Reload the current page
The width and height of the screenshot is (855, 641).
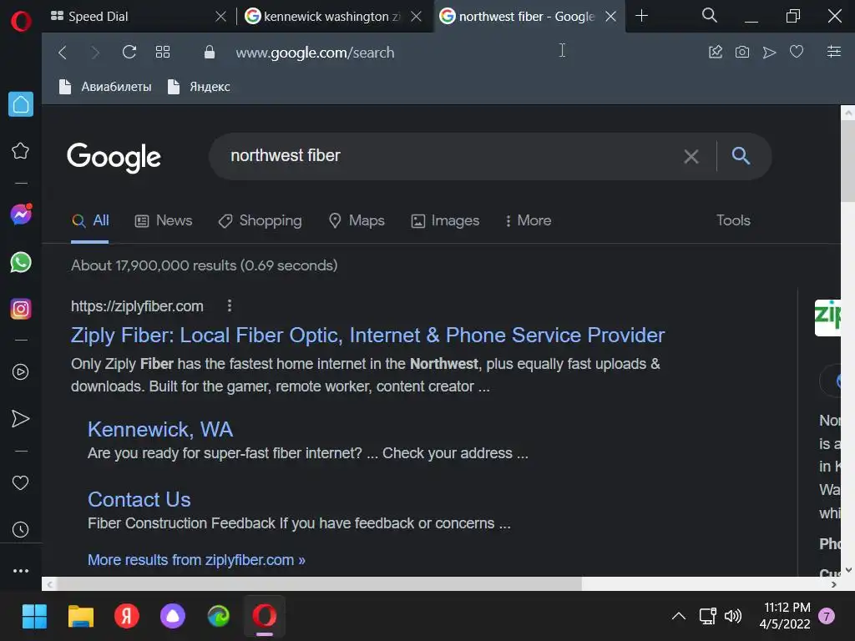129,53
